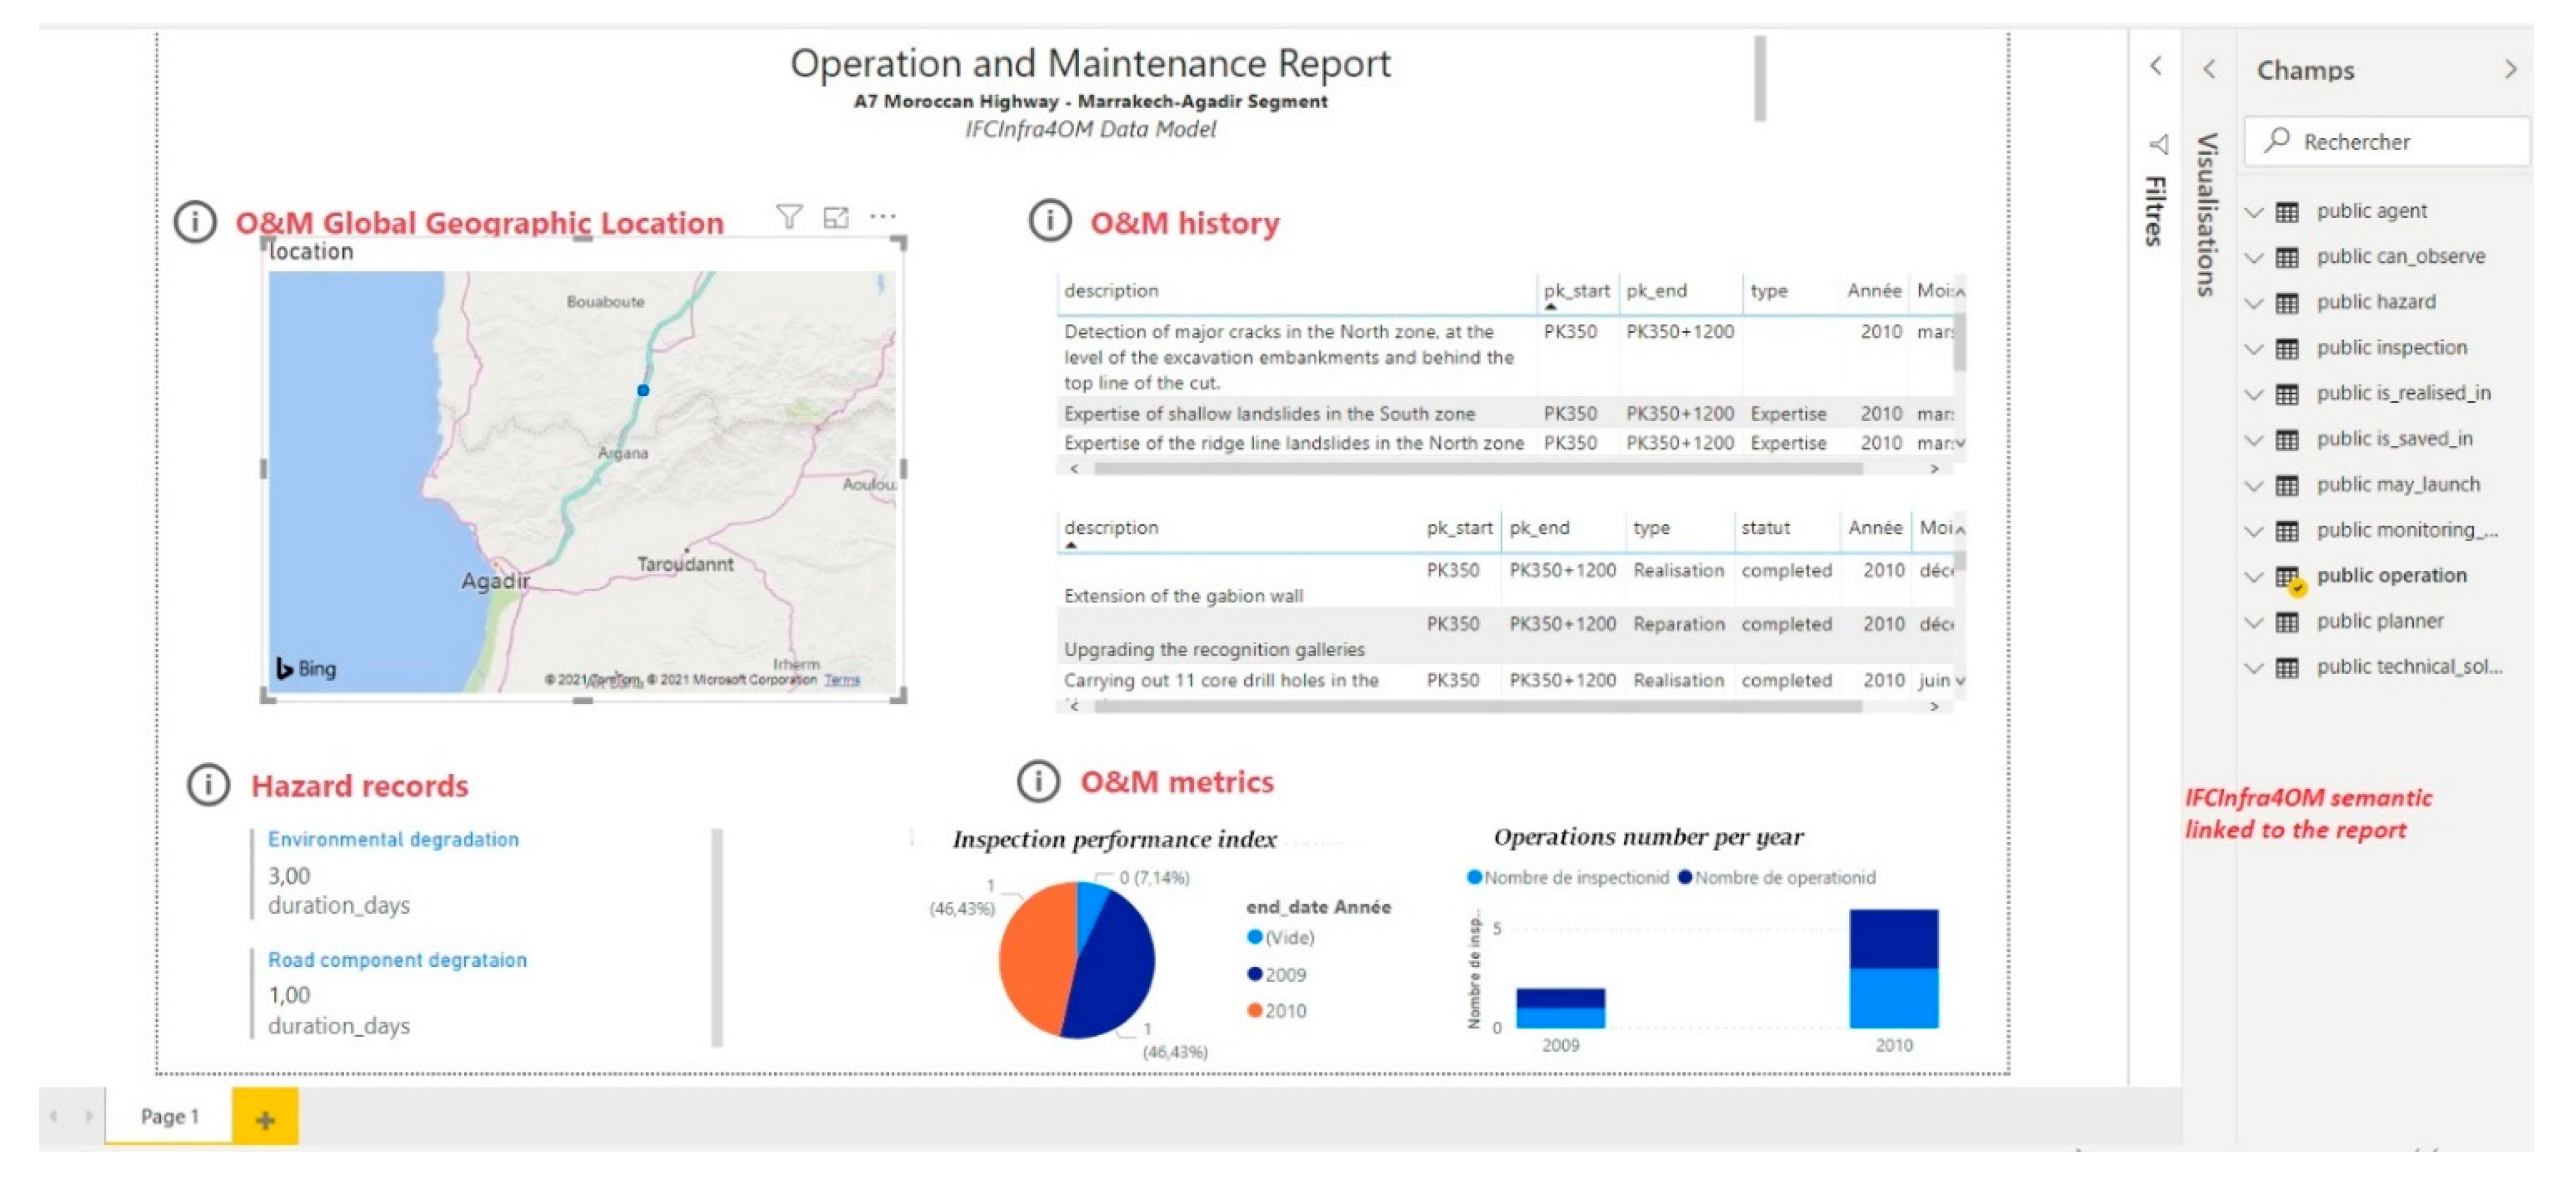
Task: Switch to the Page 1 tab
Action: pos(170,1116)
